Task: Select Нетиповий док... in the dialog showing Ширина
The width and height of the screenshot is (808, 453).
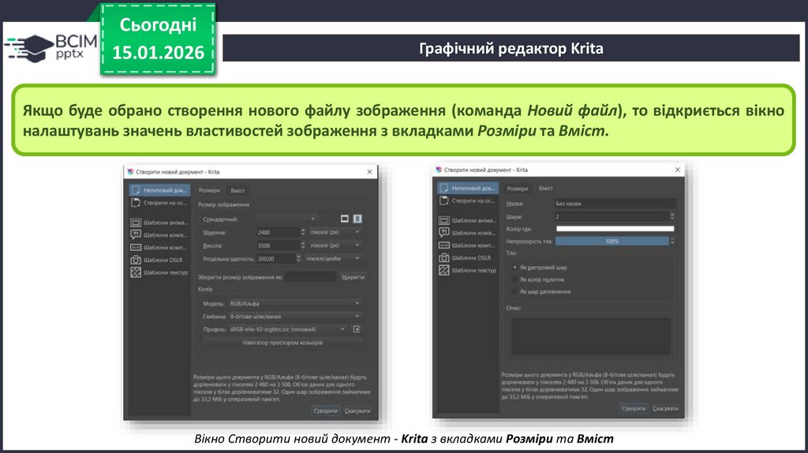Action: point(159,190)
